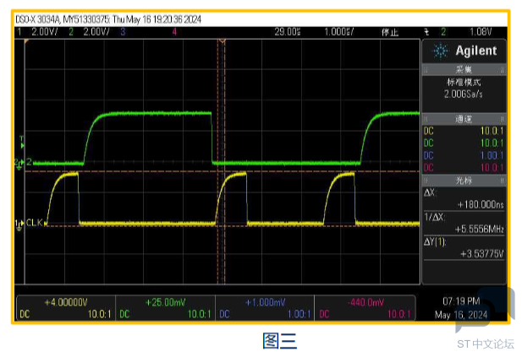Click the orange trigger position marker at top
This screenshot has height=357, width=522.
tap(223, 41)
